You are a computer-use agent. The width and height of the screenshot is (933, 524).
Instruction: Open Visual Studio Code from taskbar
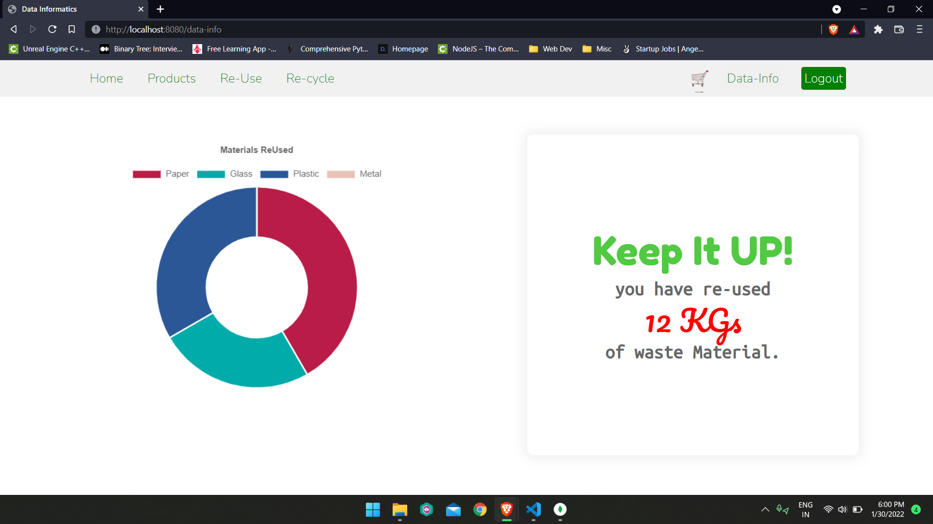533,509
